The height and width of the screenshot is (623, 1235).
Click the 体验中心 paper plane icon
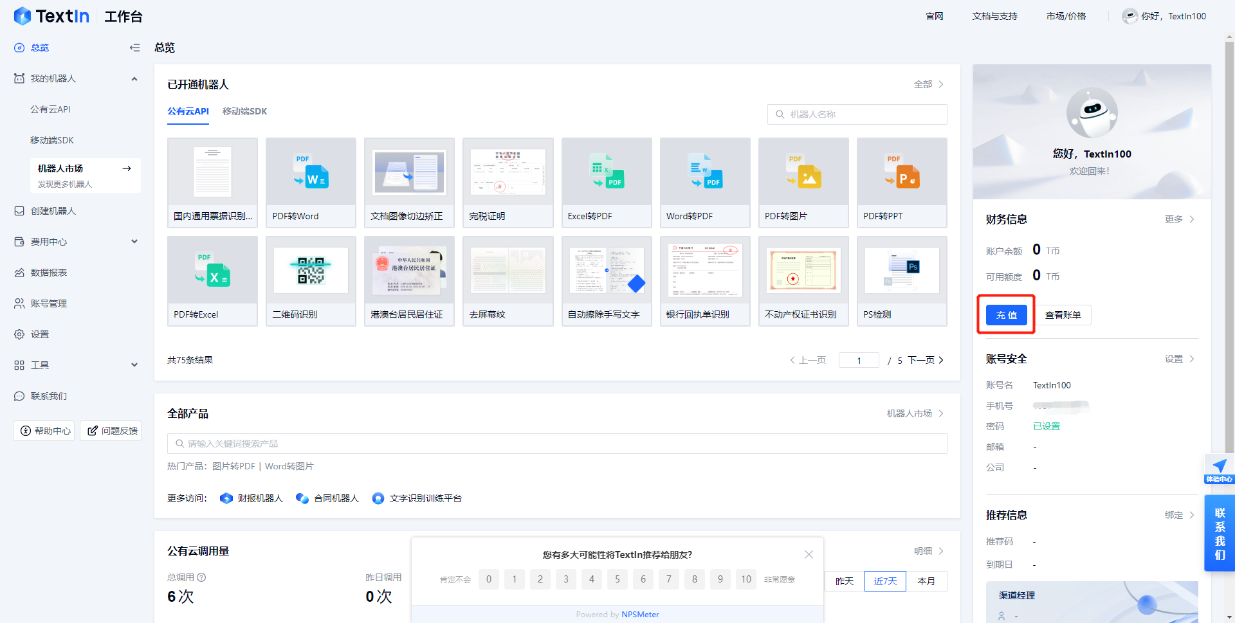pos(1220,465)
